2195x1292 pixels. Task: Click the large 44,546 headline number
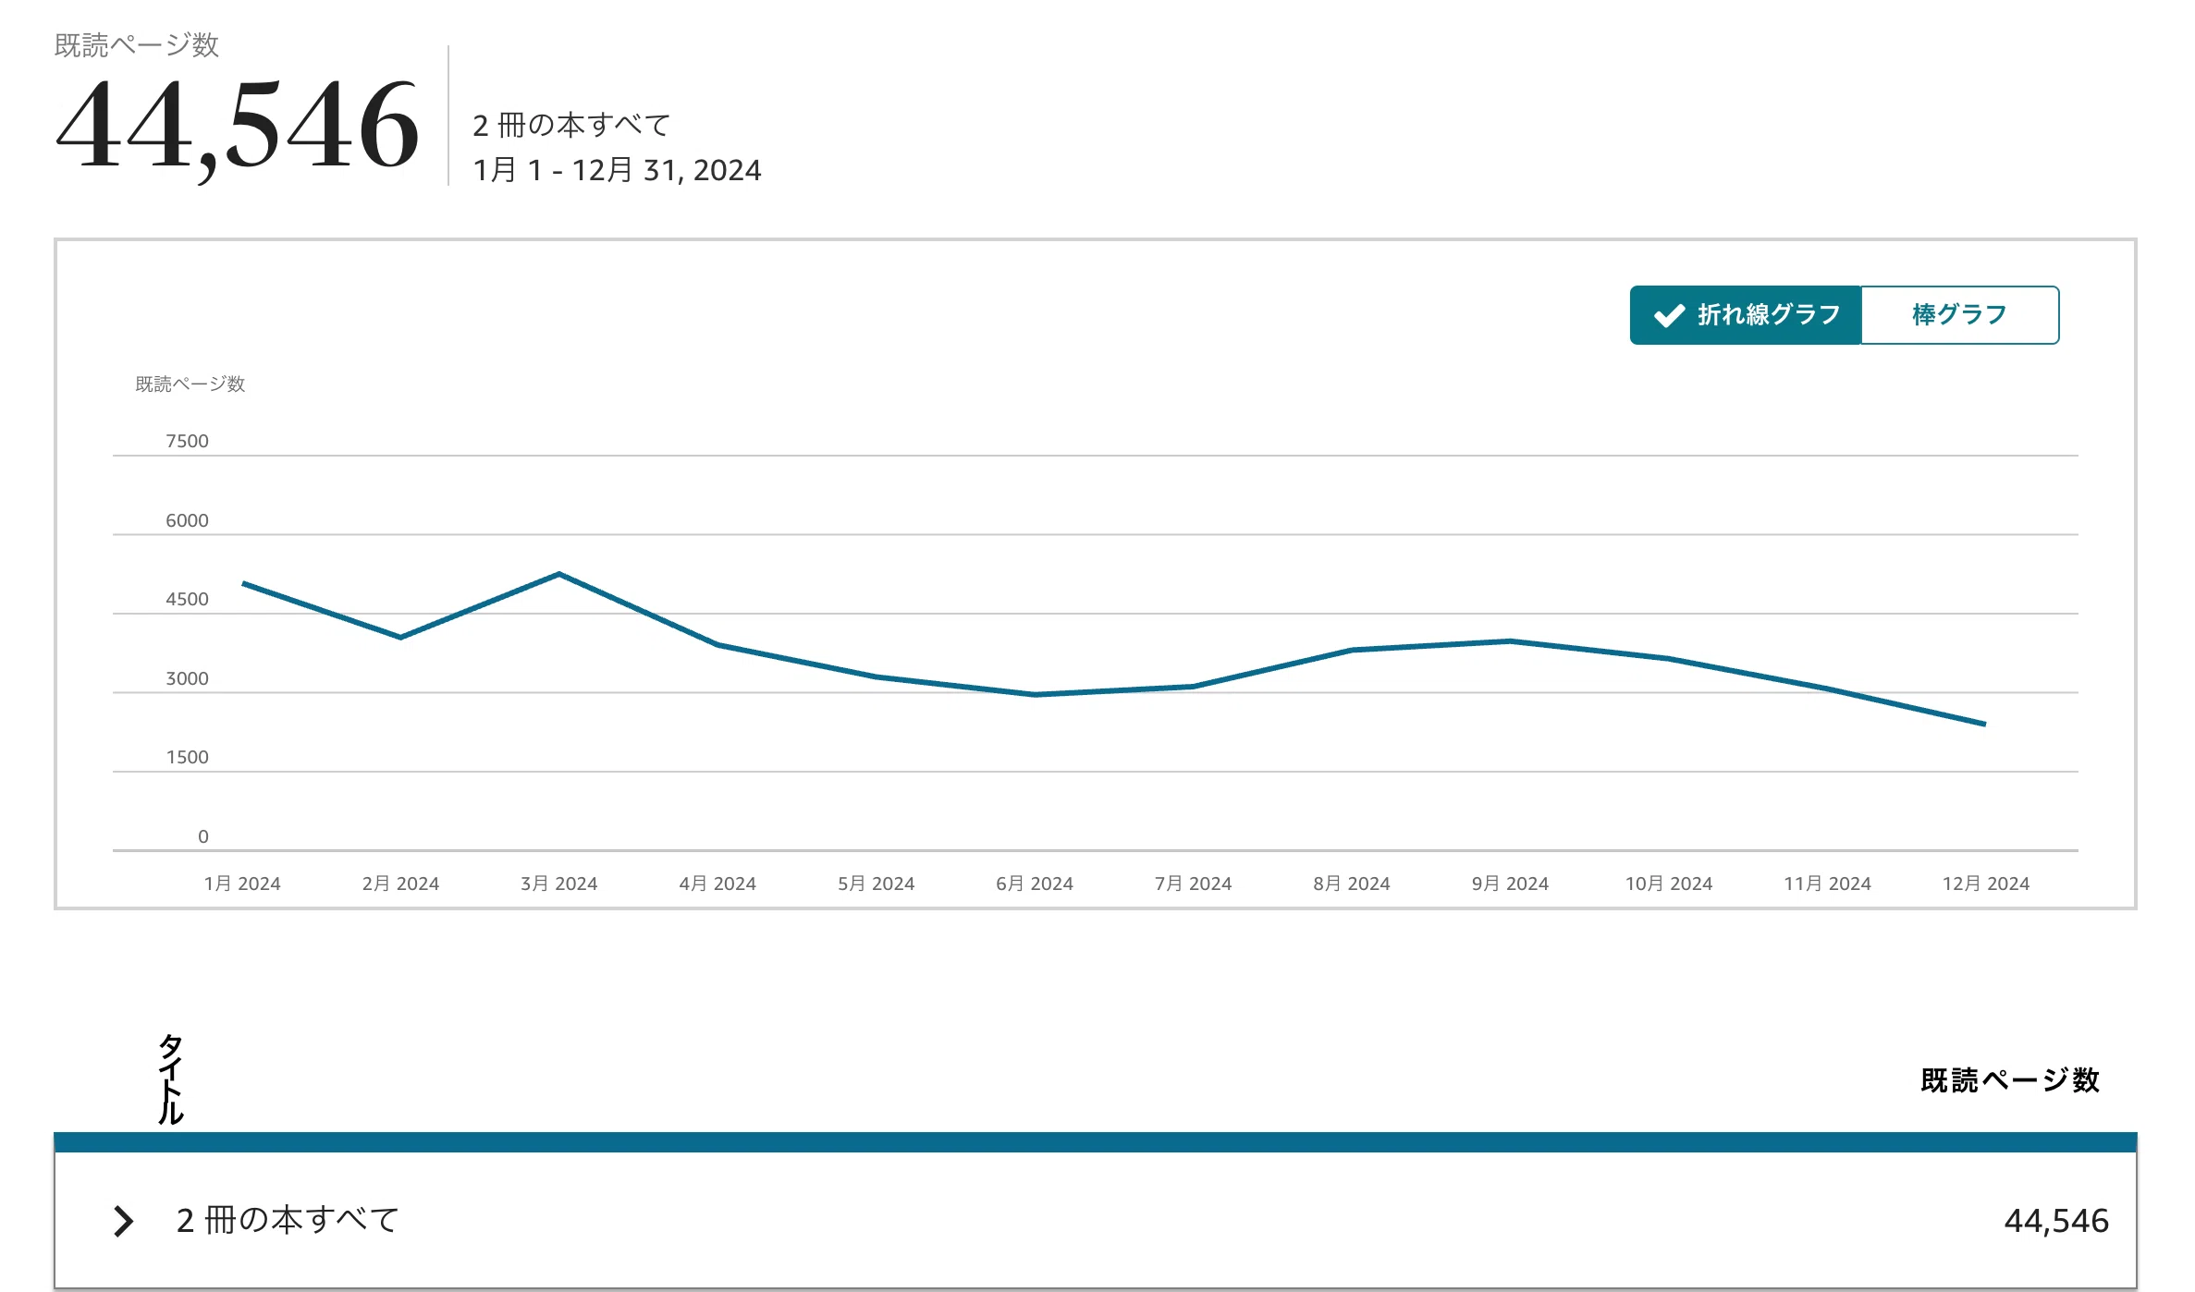(x=238, y=125)
